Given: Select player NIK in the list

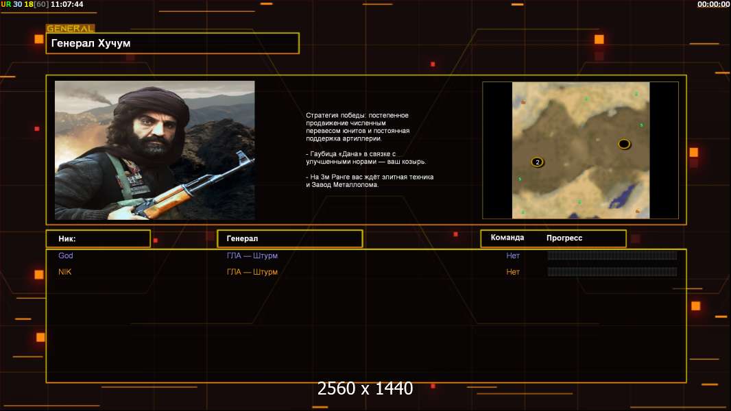Looking at the screenshot, I should coord(65,272).
